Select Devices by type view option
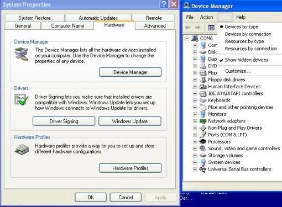Viewport: 282px width, 207px height. [x=242, y=27]
